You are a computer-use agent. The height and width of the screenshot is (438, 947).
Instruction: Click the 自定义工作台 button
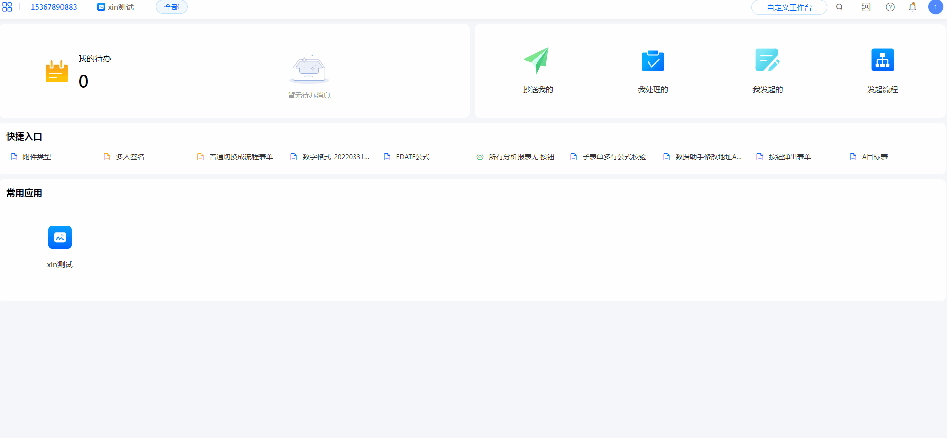click(x=789, y=8)
